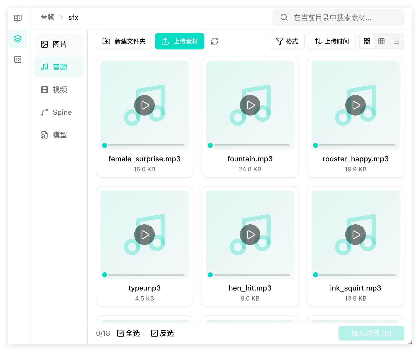Open the Spine category
Viewport: 420px width, 352px height.
(59, 112)
